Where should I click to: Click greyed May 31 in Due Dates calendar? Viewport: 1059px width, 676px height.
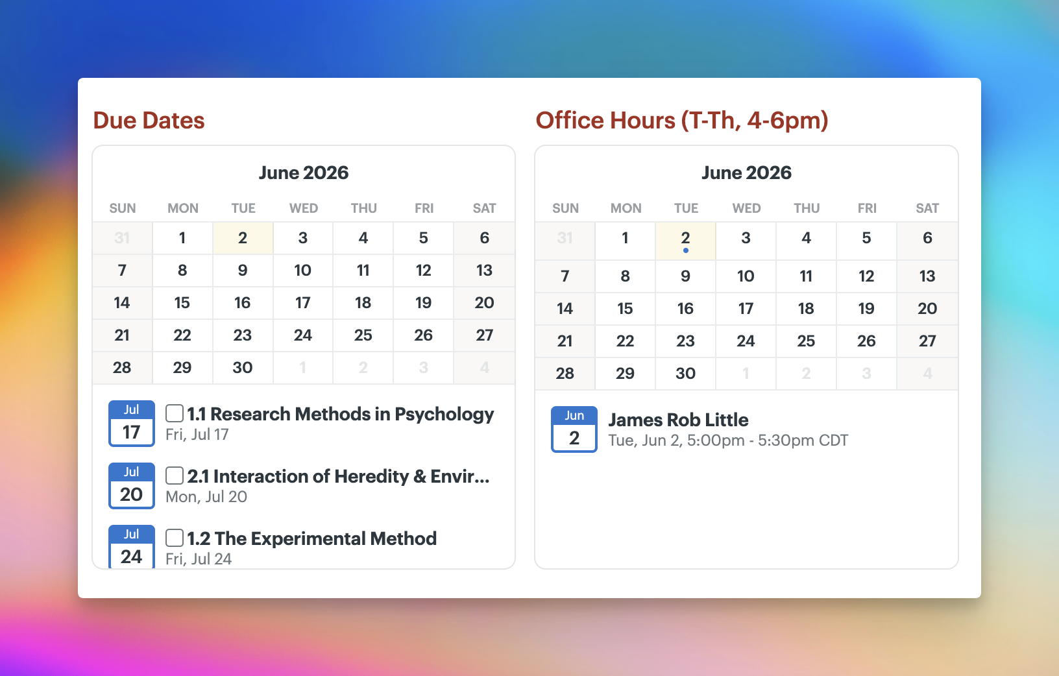pos(122,238)
